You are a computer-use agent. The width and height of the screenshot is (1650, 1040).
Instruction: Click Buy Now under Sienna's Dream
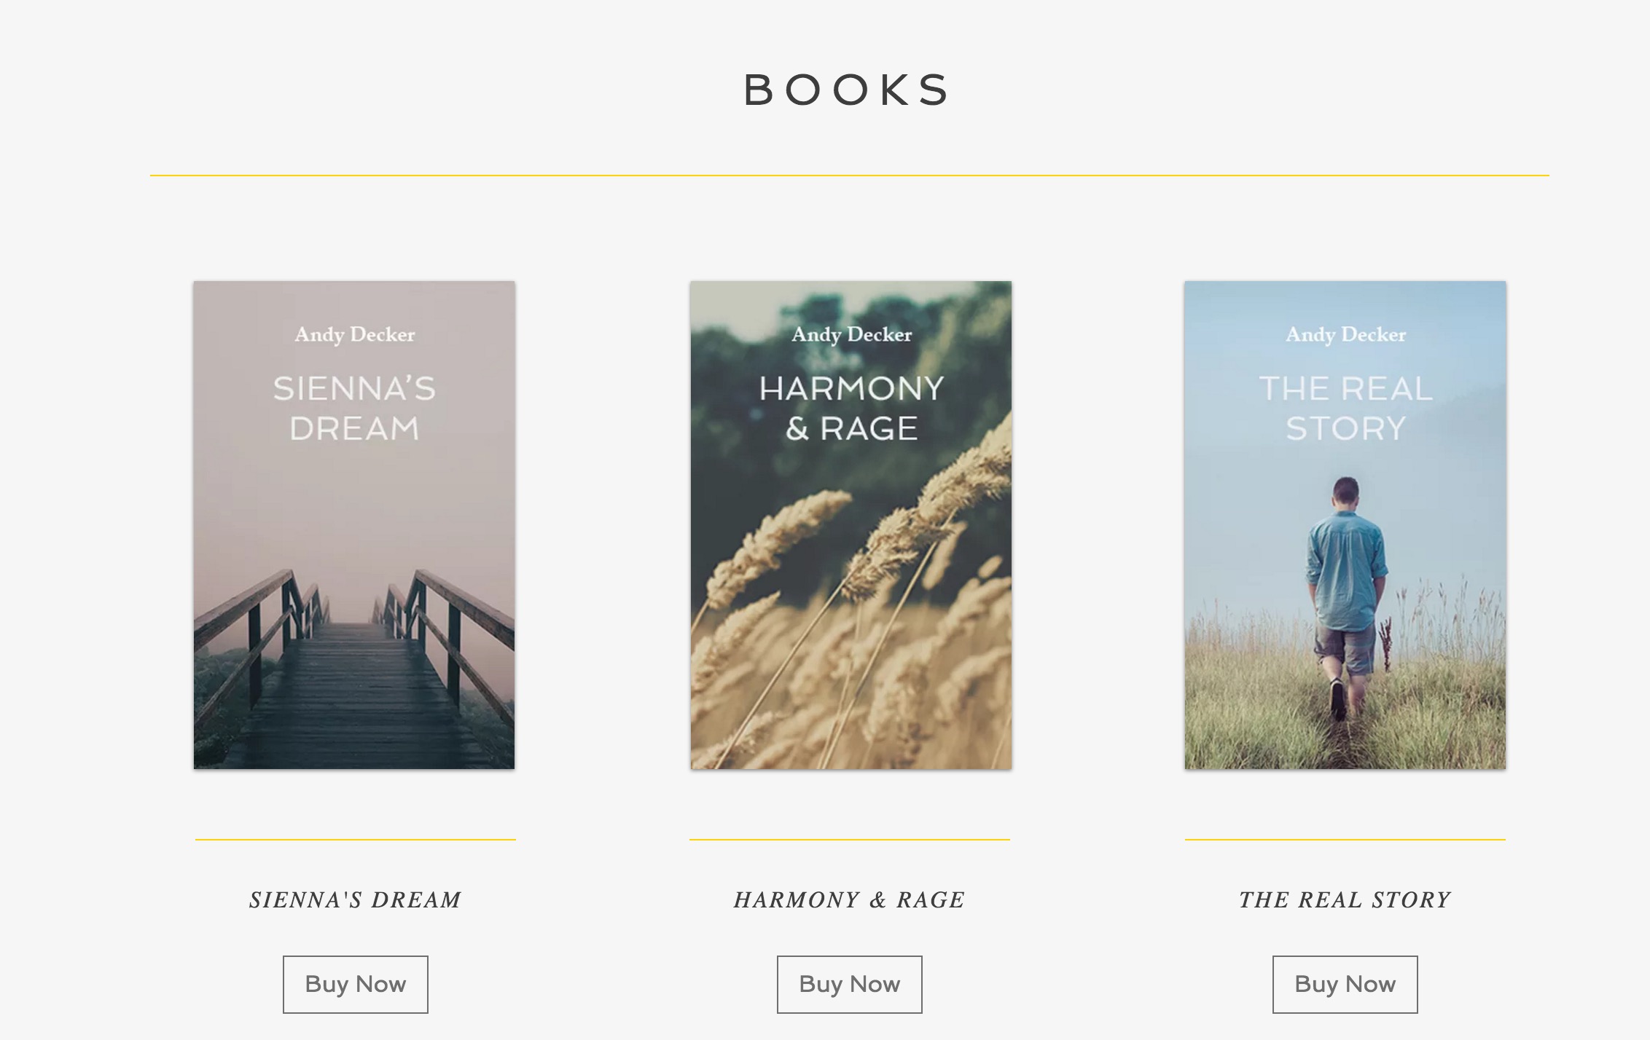coord(355,984)
